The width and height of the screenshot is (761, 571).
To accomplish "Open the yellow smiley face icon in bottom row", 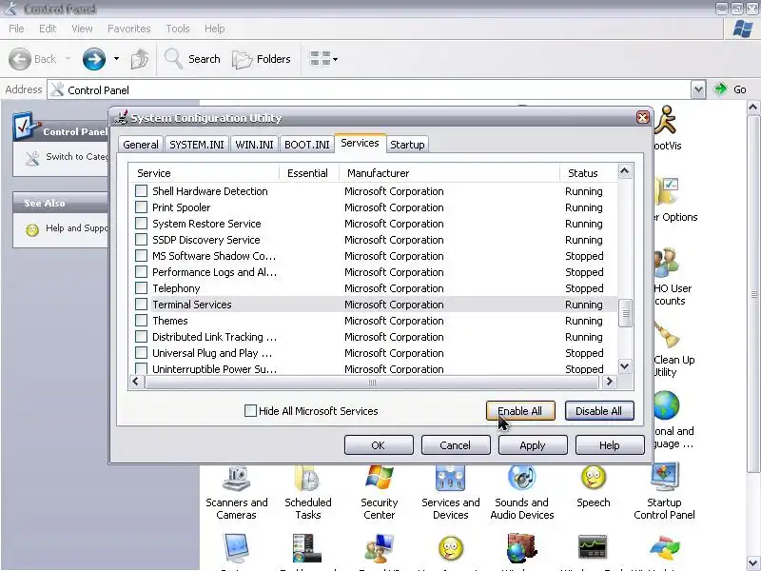I will pos(450,548).
